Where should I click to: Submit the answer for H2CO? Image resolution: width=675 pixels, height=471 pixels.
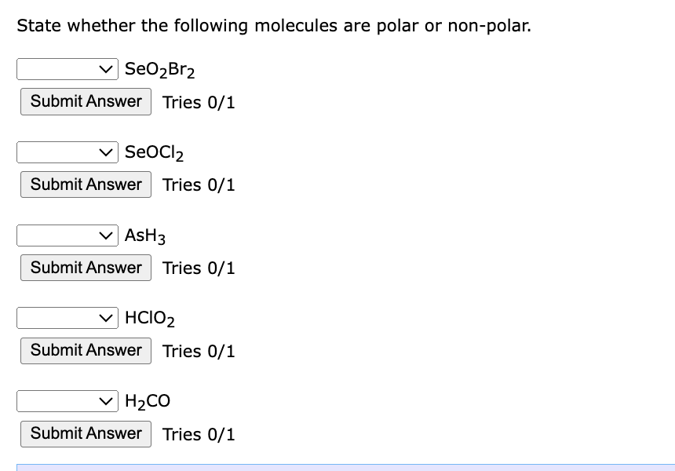(86, 433)
